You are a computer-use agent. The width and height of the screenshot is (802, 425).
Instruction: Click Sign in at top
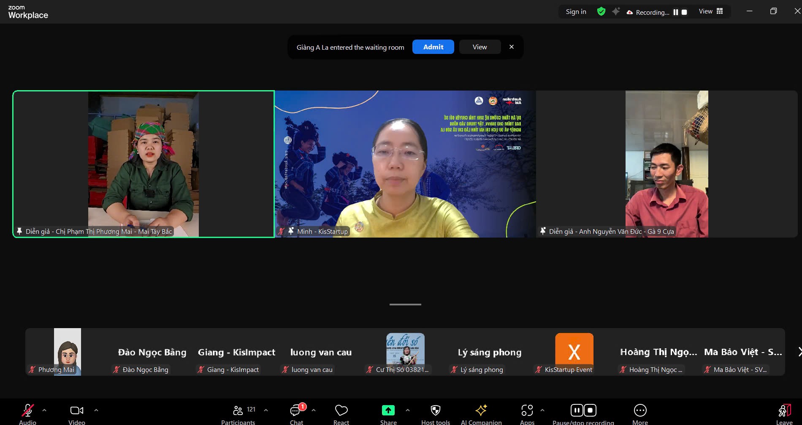click(576, 12)
